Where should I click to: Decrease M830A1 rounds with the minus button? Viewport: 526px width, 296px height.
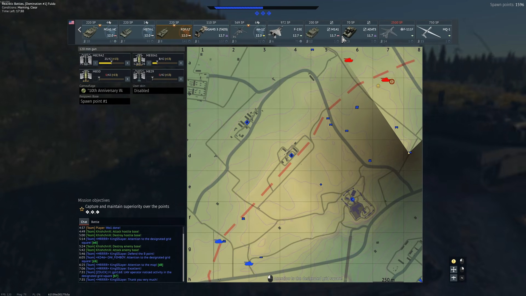[x=149, y=63]
